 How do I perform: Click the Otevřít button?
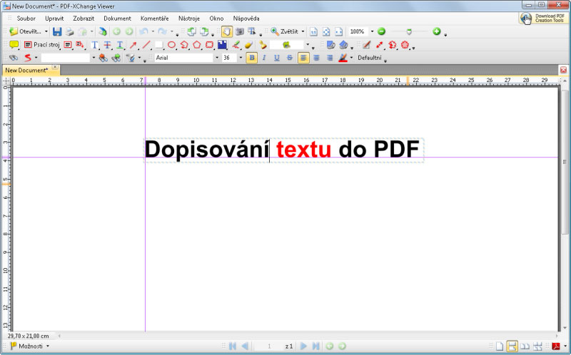(x=26, y=31)
